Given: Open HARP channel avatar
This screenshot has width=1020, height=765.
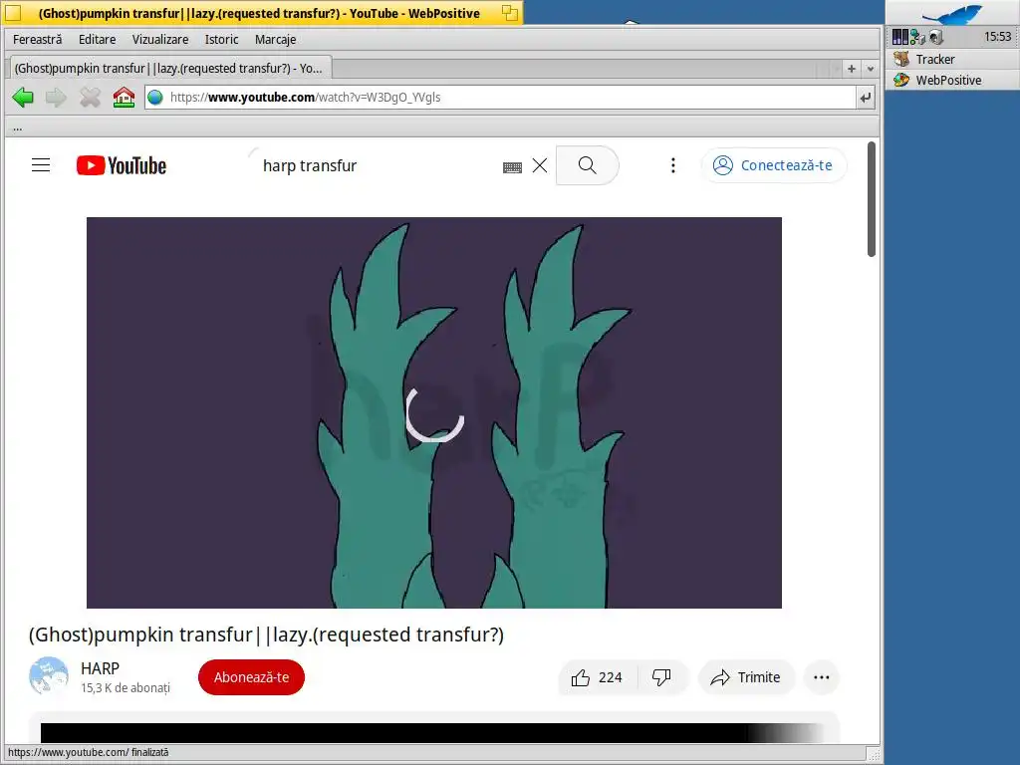Looking at the screenshot, I should tap(49, 676).
